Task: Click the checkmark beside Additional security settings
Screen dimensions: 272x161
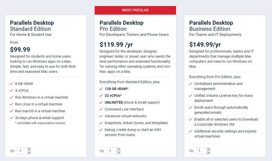Action: pyautogui.click(x=191, y=131)
